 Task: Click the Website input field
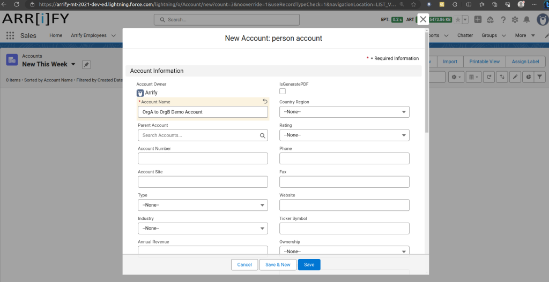coord(344,205)
